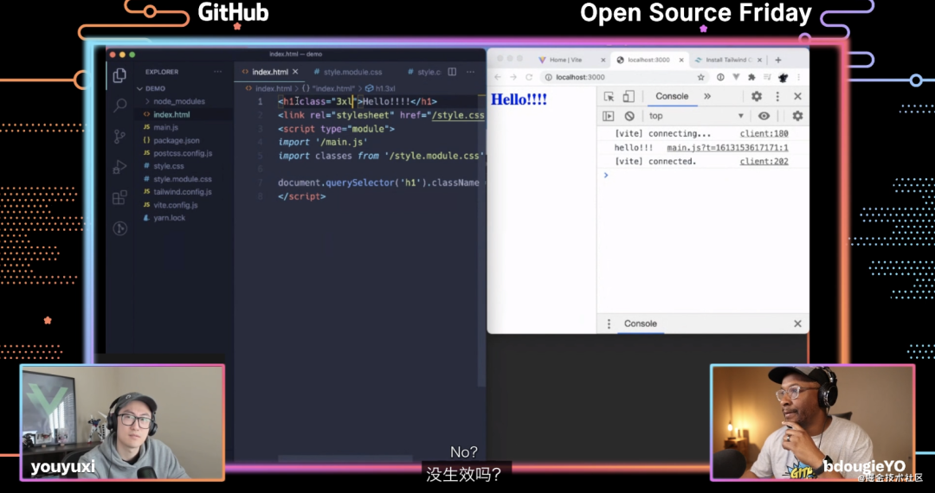Click the console prompt input line

702,175
